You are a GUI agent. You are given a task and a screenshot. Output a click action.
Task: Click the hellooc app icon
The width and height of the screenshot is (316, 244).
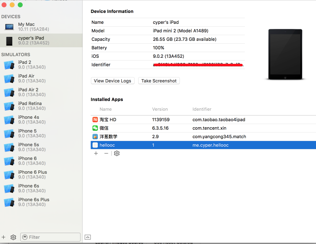coord(95,145)
